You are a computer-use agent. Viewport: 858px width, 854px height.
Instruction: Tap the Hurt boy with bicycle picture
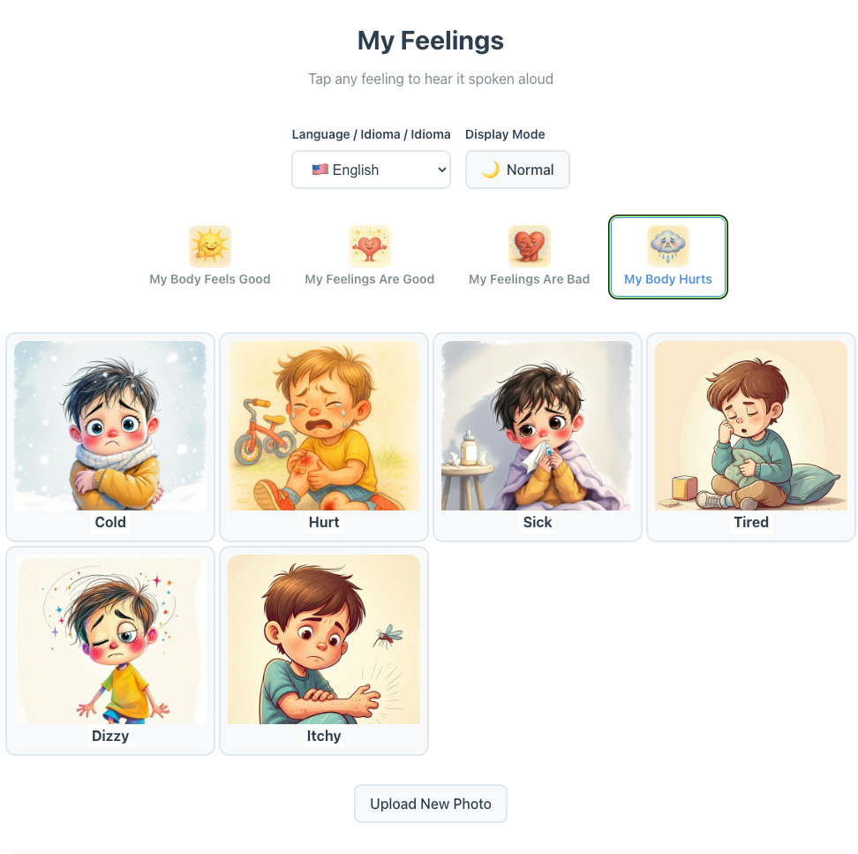point(324,426)
